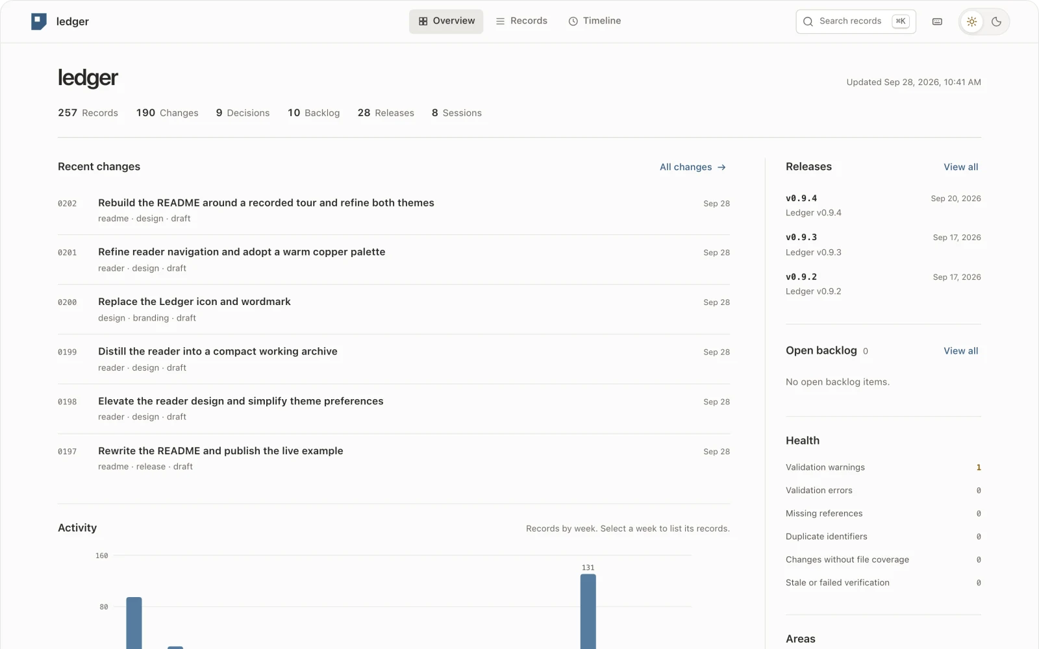Go to the Records tab
The height and width of the screenshot is (649, 1039).
[x=521, y=21]
